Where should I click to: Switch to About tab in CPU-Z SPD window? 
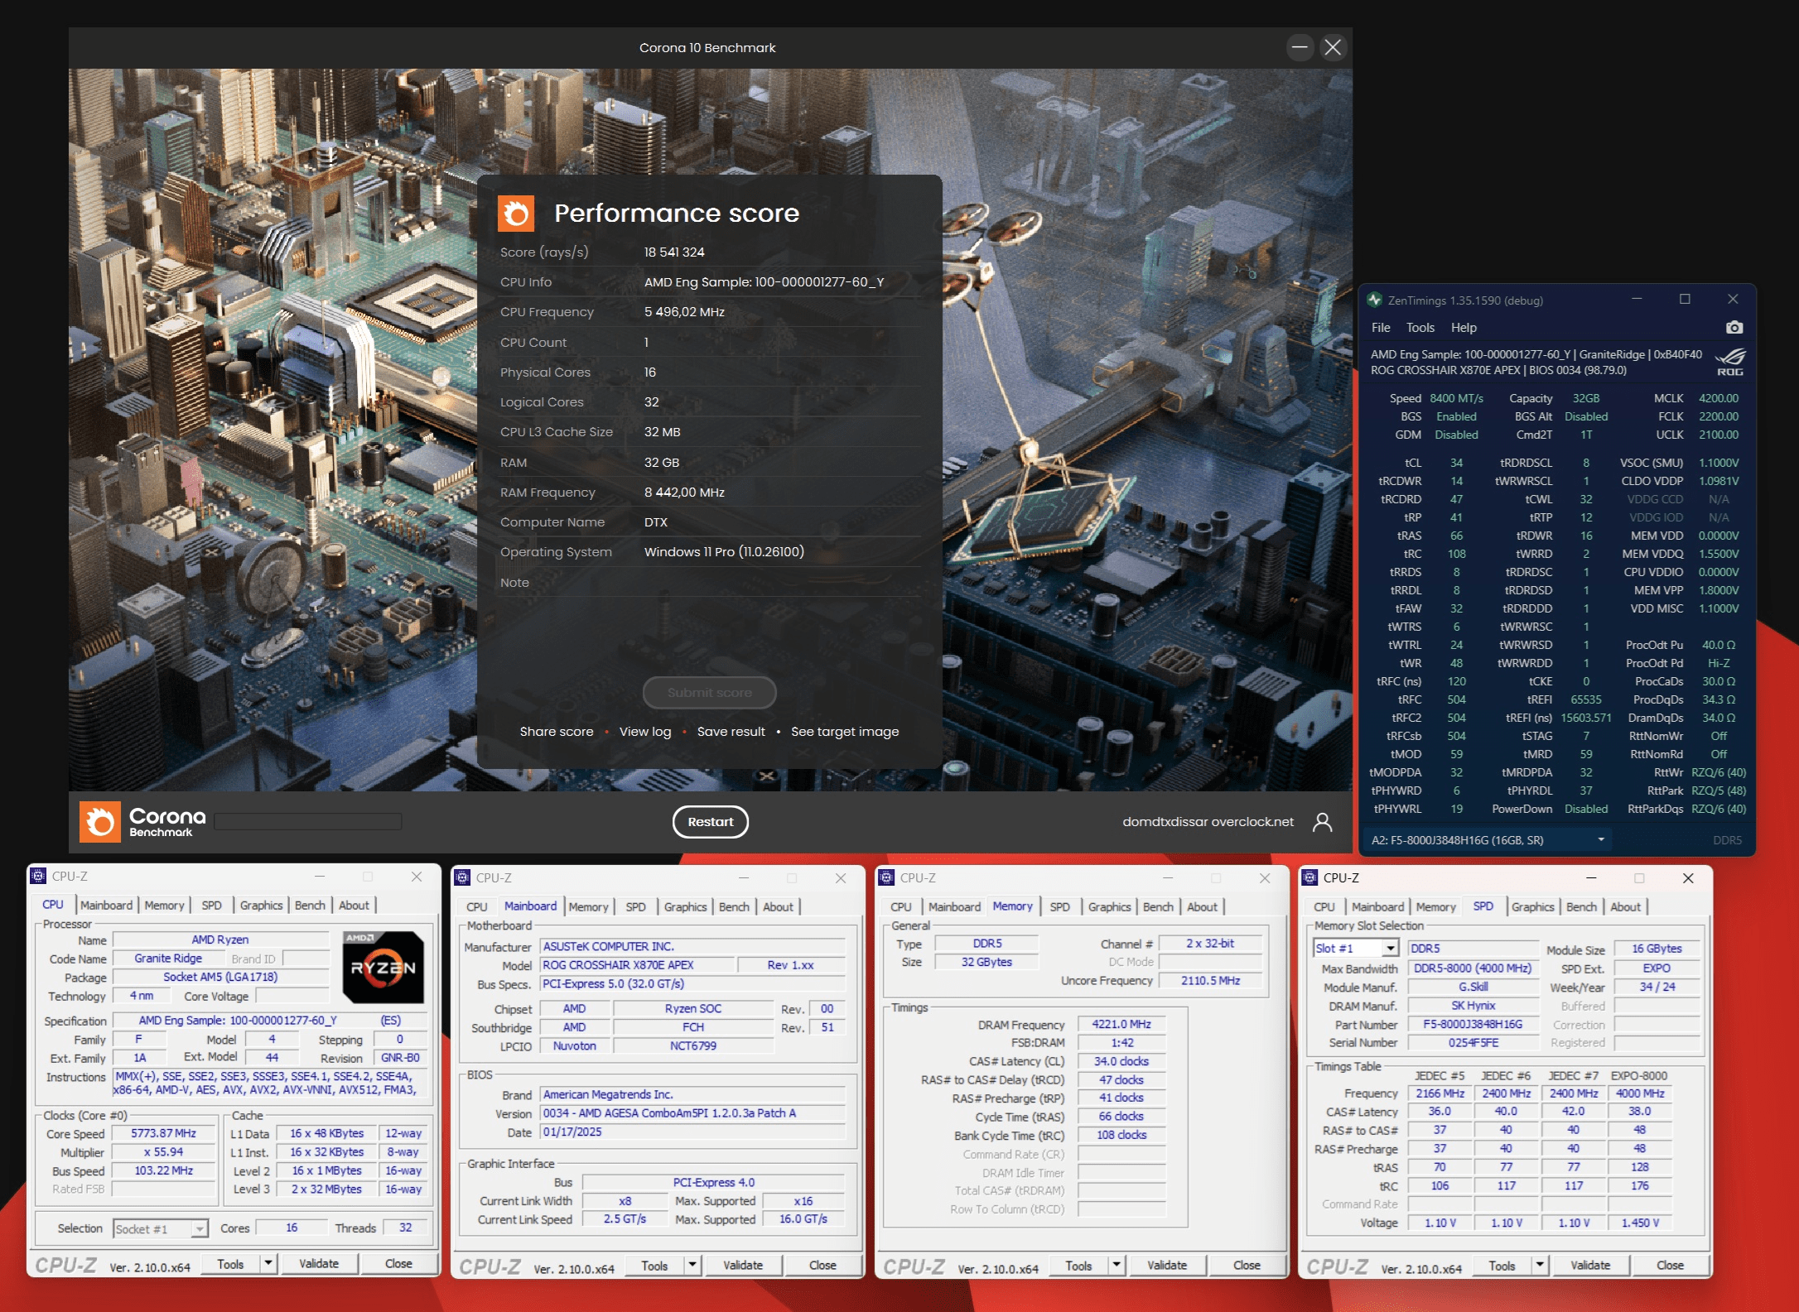1625,907
